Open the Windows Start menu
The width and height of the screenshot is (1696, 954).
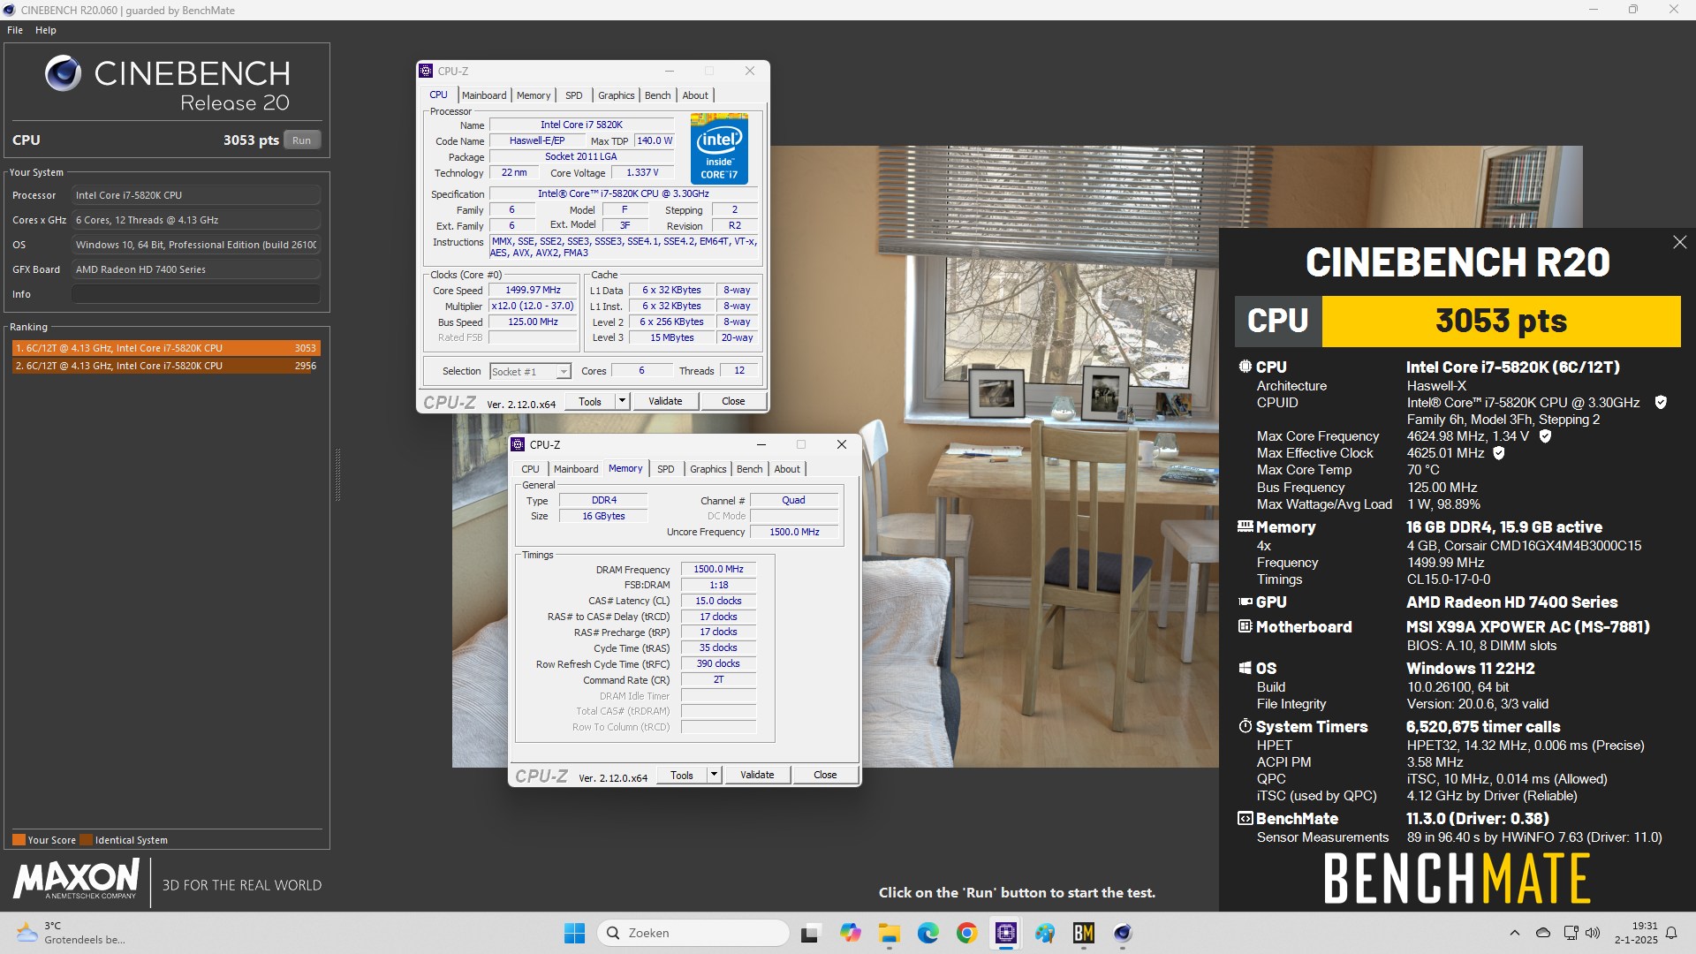coord(574,933)
